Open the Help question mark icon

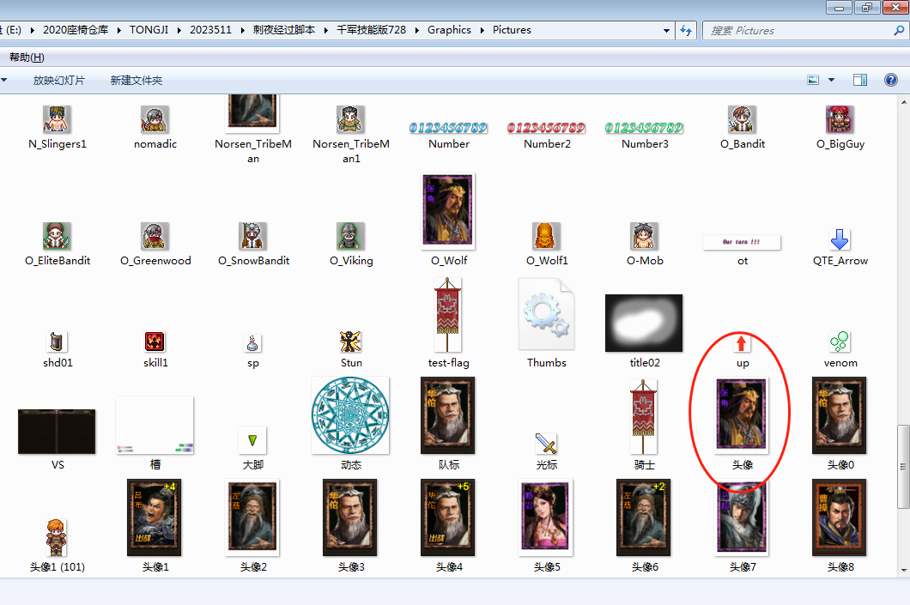(891, 80)
